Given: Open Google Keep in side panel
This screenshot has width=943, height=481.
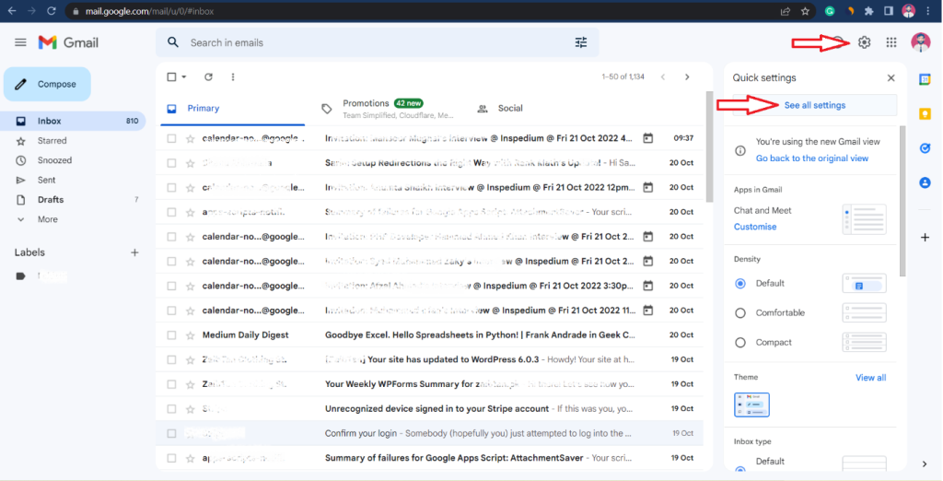Looking at the screenshot, I should click(925, 113).
